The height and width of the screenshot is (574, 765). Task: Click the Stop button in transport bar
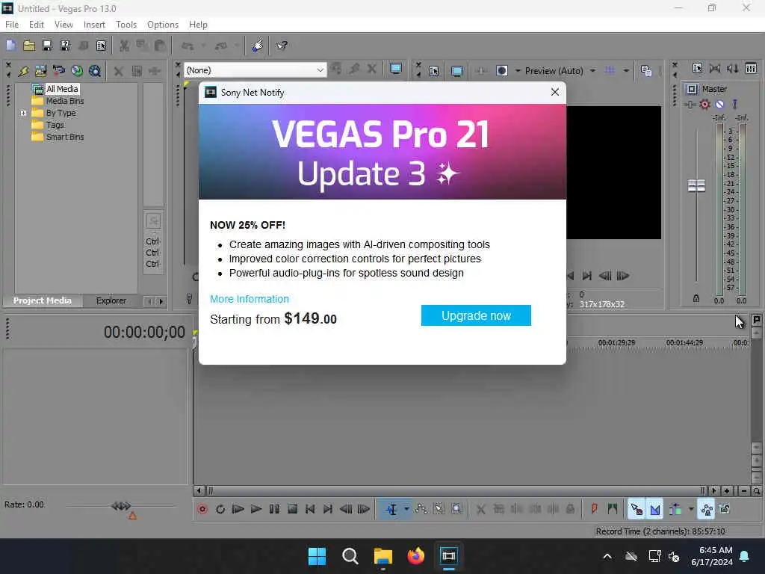[292, 509]
